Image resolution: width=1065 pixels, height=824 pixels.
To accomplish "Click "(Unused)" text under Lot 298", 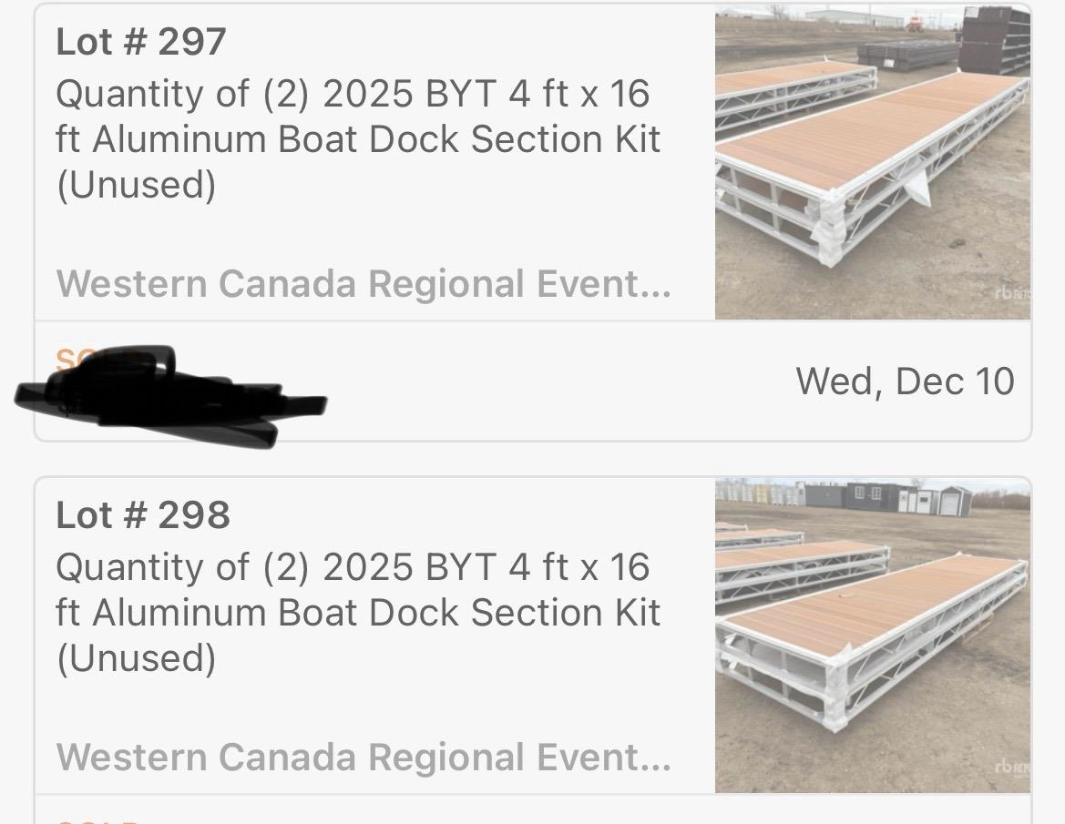I will tap(137, 658).
